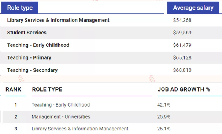Click the $65,128 salary figure
Screen dimensions: 222x134
click(x=182, y=58)
